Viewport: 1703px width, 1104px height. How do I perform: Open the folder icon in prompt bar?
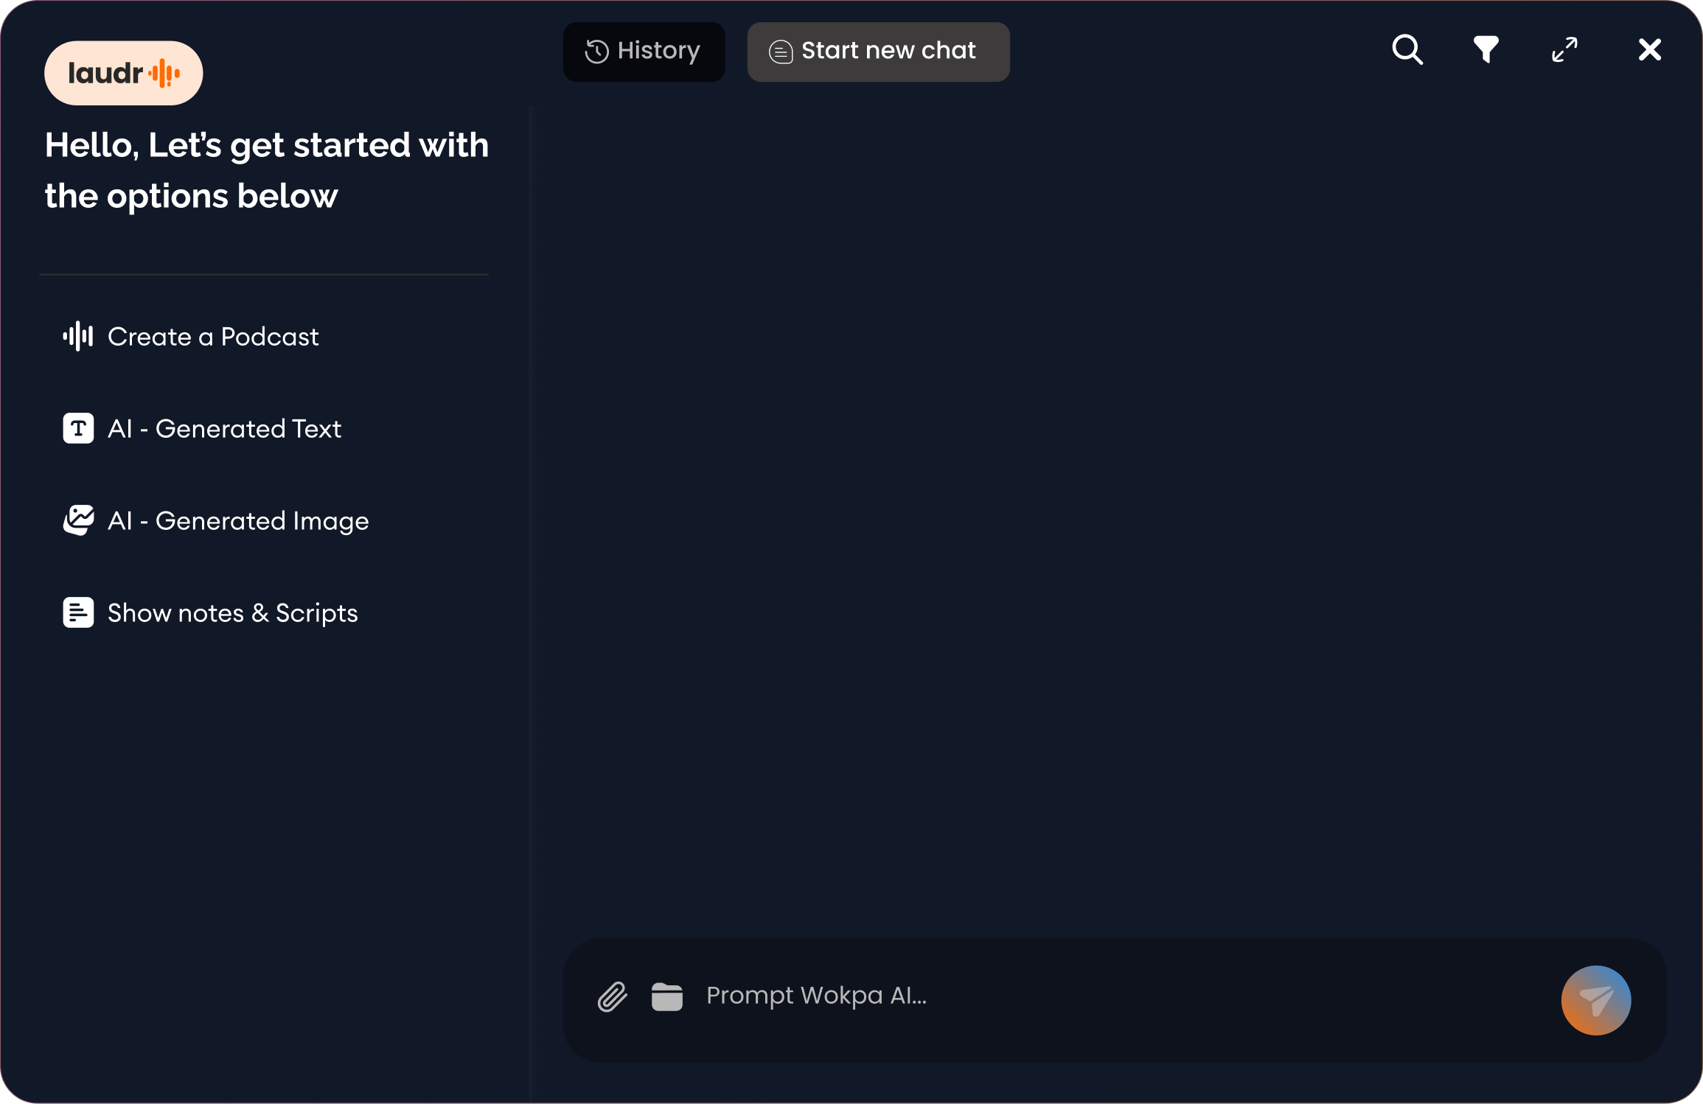tap(666, 997)
